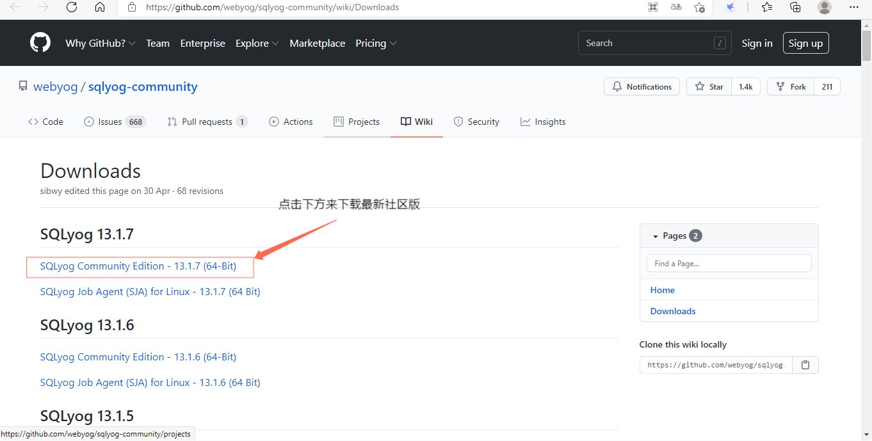872x441 pixels.
Task: Open the 68 revisions link
Action: pyautogui.click(x=200, y=191)
